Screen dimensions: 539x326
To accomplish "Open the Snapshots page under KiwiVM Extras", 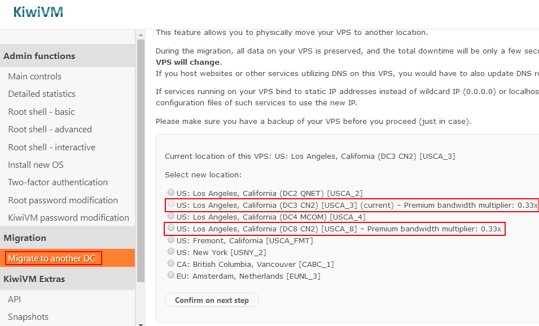I will click(x=28, y=317).
